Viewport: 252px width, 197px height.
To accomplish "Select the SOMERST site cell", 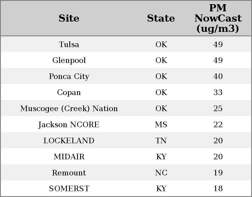I will tap(69, 189).
